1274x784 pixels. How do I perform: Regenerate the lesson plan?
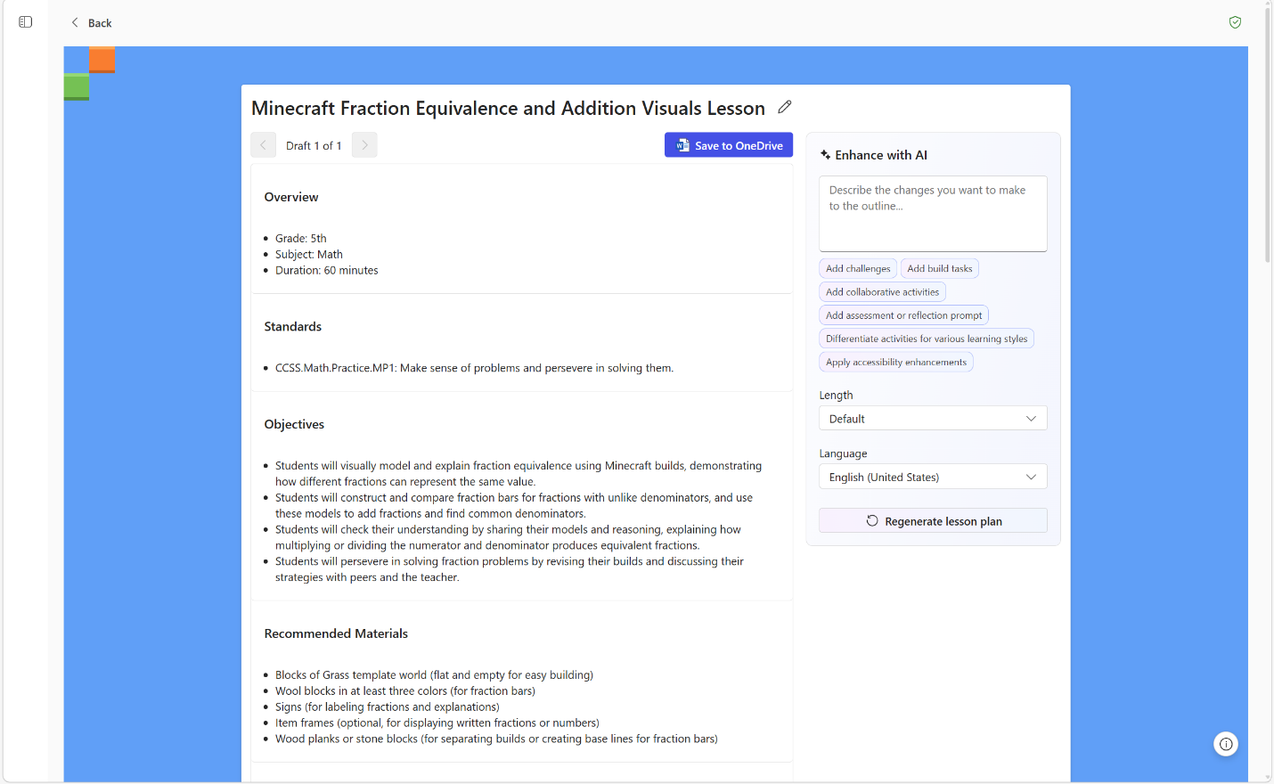[x=933, y=521]
